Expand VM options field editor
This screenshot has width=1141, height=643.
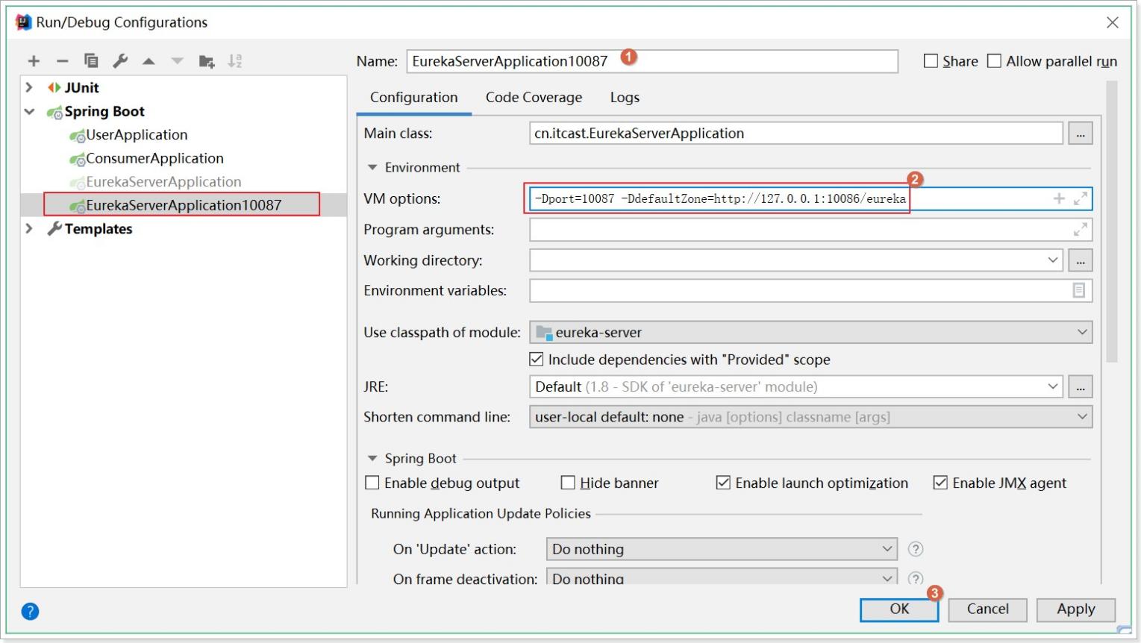click(x=1081, y=198)
